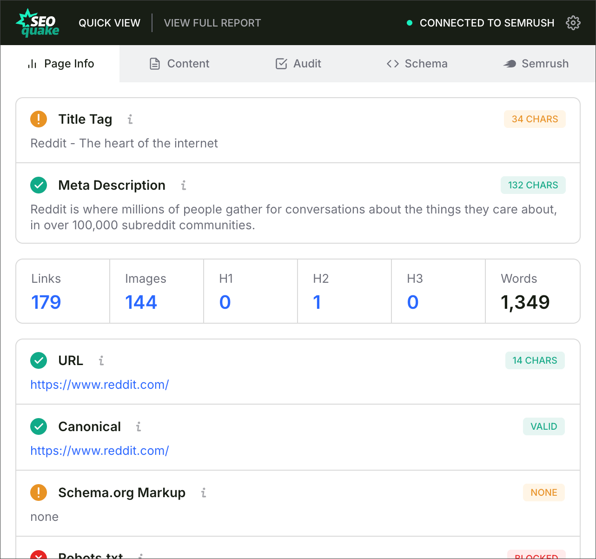Open the Semrush tab
This screenshot has height=559, width=596.
pyautogui.click(x=536, y=64)
